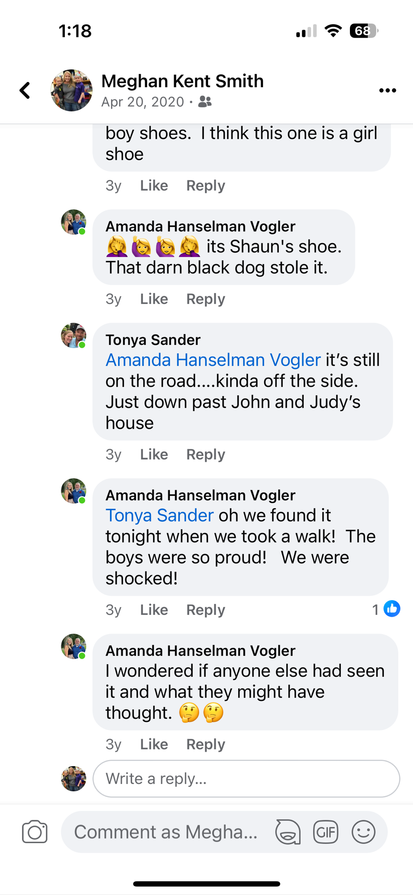
Task: Reply to "I wondered if anyone else" comment
Action: [205, 744]
